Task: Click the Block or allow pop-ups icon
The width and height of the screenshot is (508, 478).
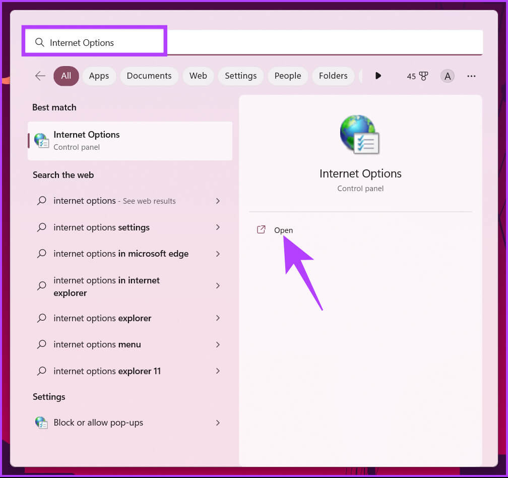Action: click(41, 423)
